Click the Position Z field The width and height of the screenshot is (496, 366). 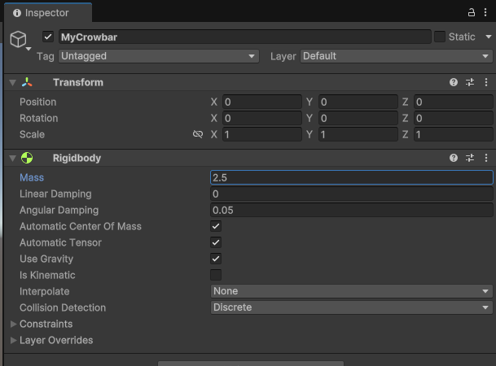(x=454, y=102)
